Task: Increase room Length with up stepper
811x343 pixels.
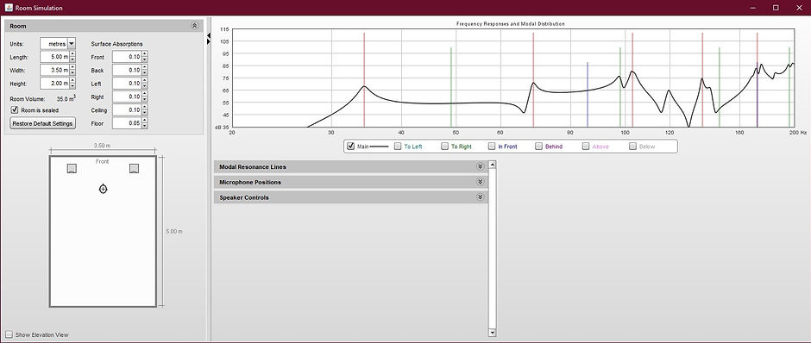Action: coord(72,54)
